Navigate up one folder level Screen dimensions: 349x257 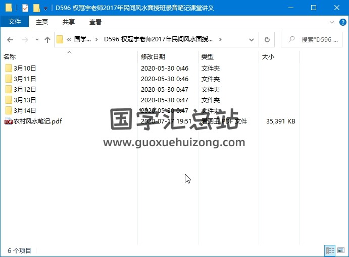click(x=47, y=39)
